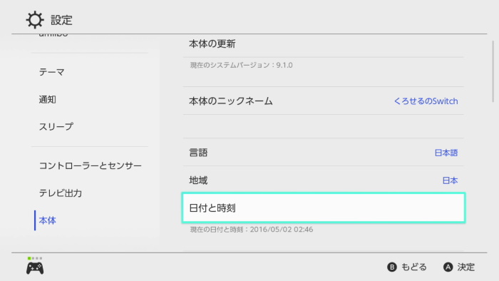The width and height of the screenshot is (499, 281).
Task: Open 本体の更新 option
Action: [324, 44]
